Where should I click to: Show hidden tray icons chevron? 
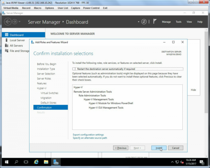[172, 162]
